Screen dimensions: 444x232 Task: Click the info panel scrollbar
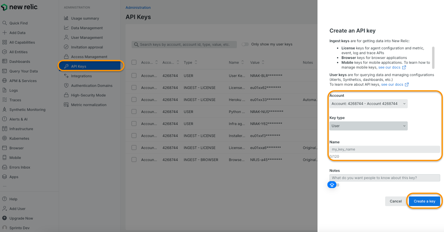(x=433, y=58)
